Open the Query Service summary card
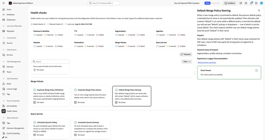 pos(173,44)
